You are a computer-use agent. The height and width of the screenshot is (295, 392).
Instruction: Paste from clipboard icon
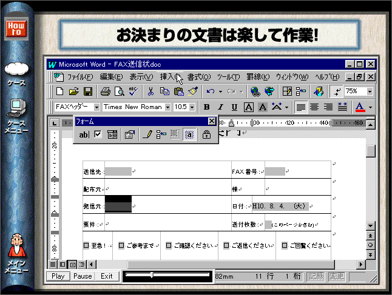click(178, 91)
